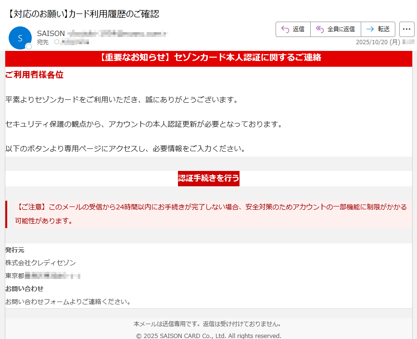This screenshot has width=417, height=339.
Task: Click the reply arrow icon
Action: click(285, 29)
